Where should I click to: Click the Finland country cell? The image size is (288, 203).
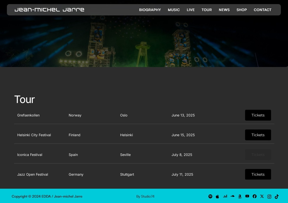[74, 135]
